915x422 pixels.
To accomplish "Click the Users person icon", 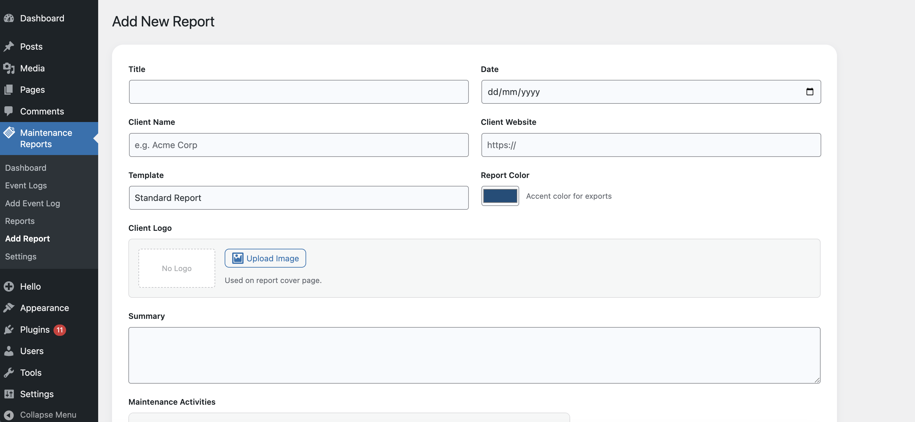I will (x=9, y=351).
